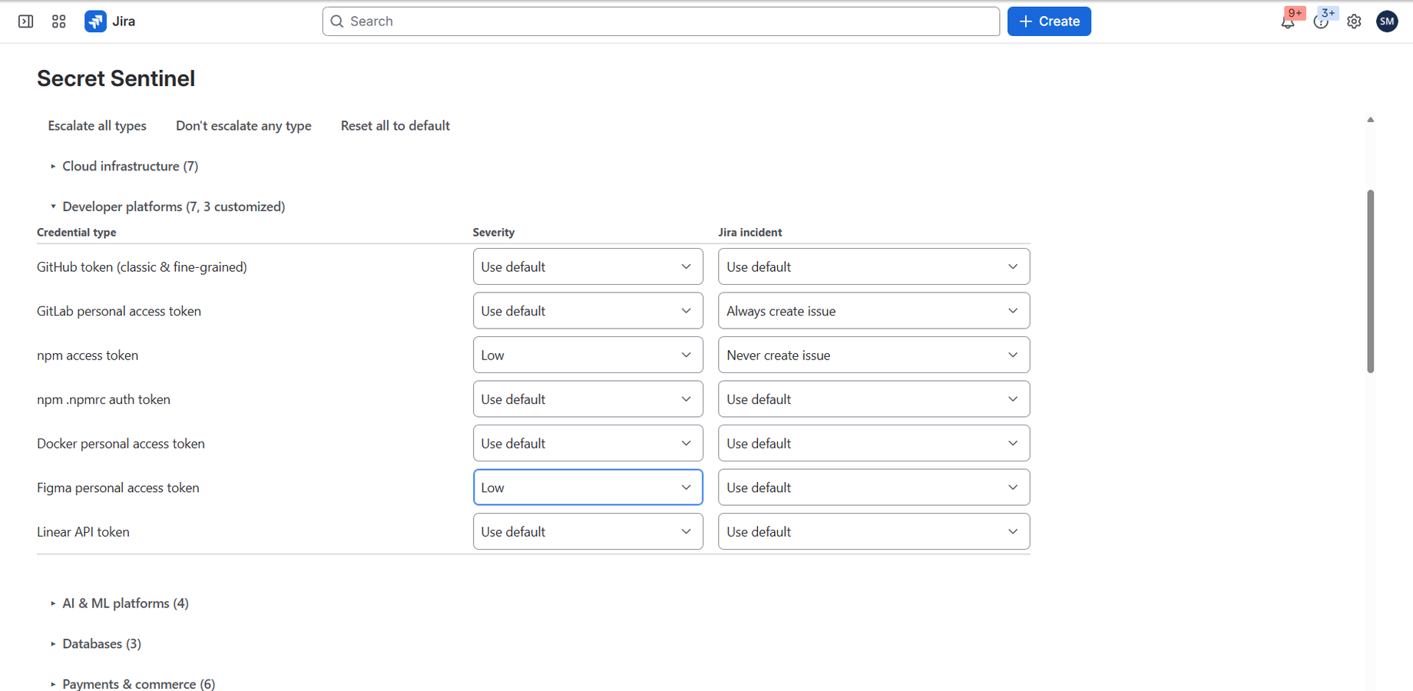1413x691 pixels.
Task: Click the Jira logo
Action: 110,21
